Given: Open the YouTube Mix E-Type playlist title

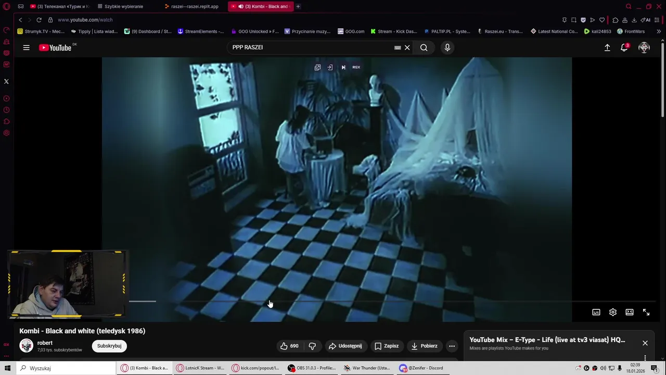Looking at the screenshot, I should pos(547,340).
